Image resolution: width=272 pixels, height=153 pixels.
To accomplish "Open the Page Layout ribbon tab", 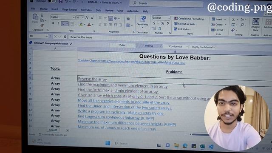I will point(69,9).
